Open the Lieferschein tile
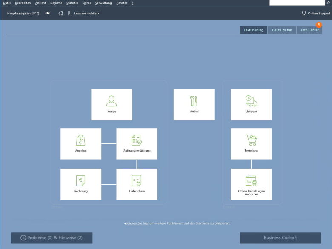332x249 pixels. click(137, 184)
